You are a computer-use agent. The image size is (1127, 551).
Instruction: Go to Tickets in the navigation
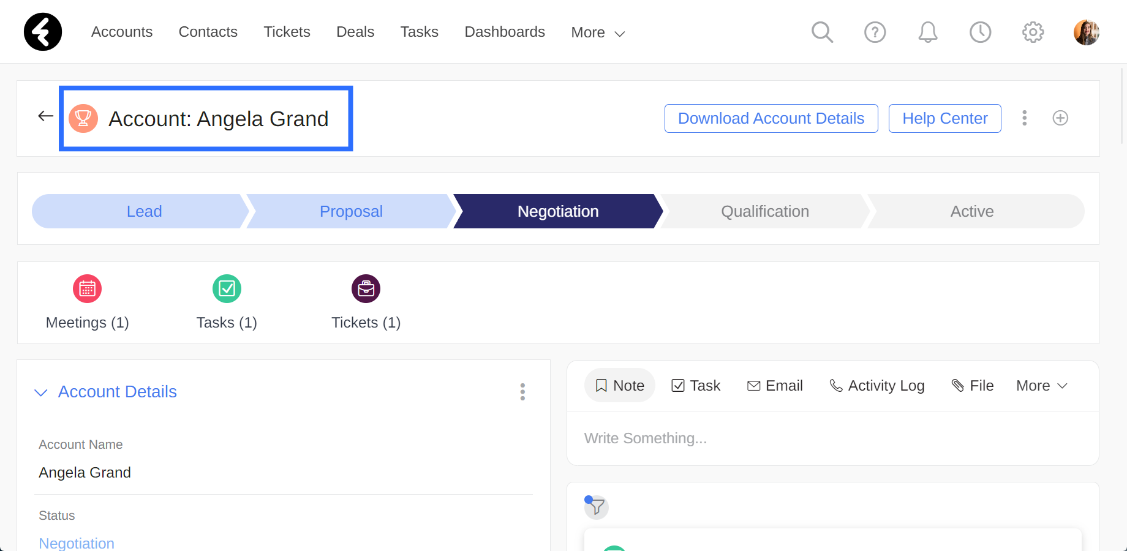pos(287,32)
